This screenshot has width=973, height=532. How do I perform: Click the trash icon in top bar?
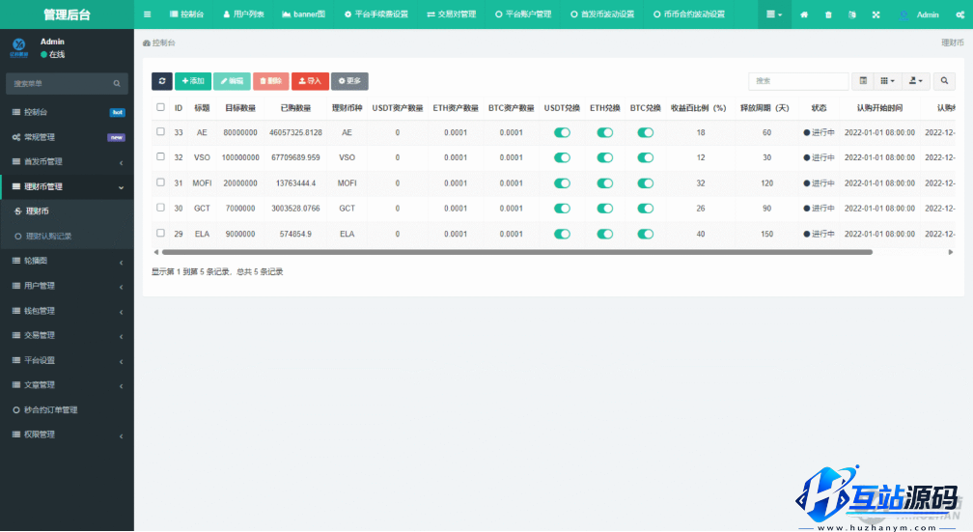(828, 14)
